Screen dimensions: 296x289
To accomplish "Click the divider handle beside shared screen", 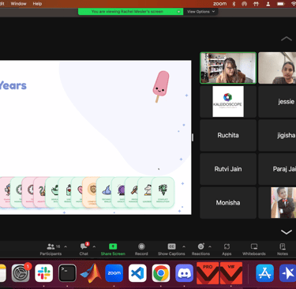I will [x=193, y=137].
